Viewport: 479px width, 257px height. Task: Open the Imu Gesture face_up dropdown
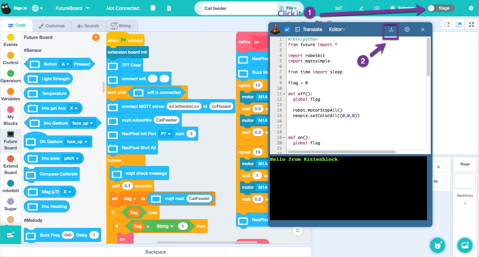[x=82, y=123]
